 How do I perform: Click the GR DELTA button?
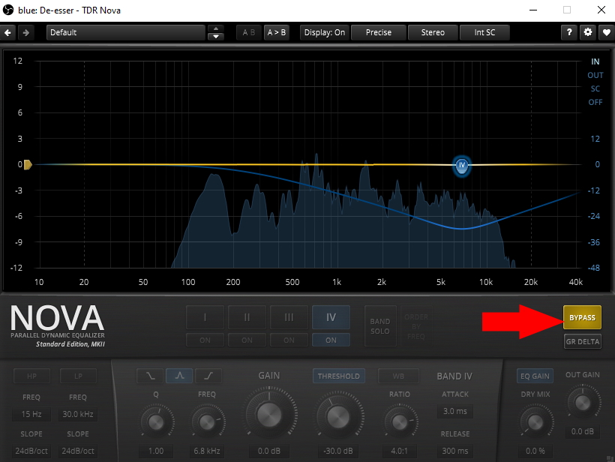coord(582,342)
